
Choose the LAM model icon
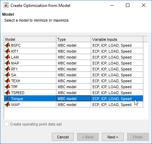[x=7, y=57]
